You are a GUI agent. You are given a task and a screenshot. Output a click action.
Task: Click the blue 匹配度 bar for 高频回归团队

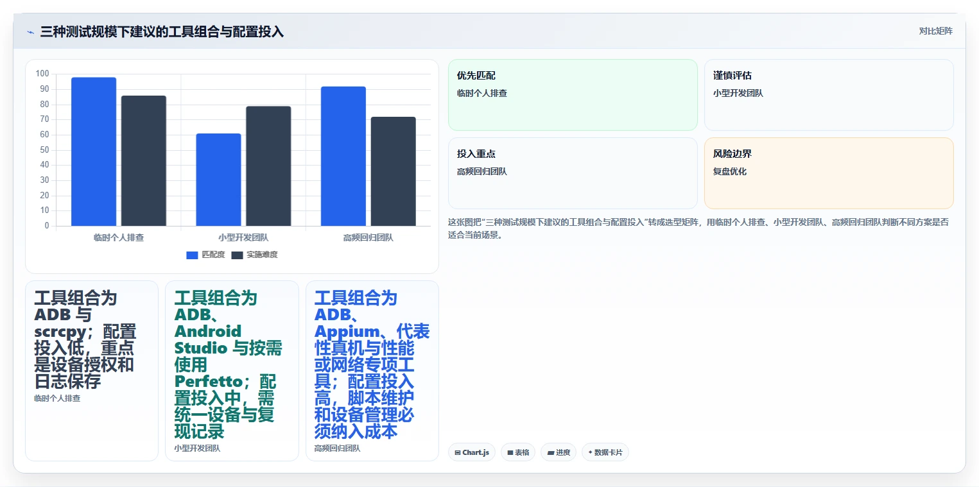click(x=343, y=156)
